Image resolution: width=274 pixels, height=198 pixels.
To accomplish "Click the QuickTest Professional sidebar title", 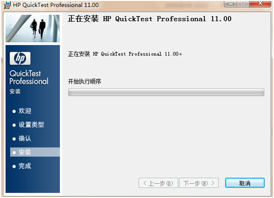I will click(29, 77).
